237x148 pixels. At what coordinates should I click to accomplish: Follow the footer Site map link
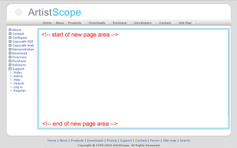(x=169, y=141)
